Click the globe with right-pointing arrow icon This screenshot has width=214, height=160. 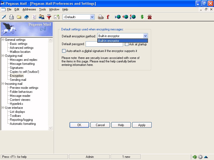[x=118, y=17]
